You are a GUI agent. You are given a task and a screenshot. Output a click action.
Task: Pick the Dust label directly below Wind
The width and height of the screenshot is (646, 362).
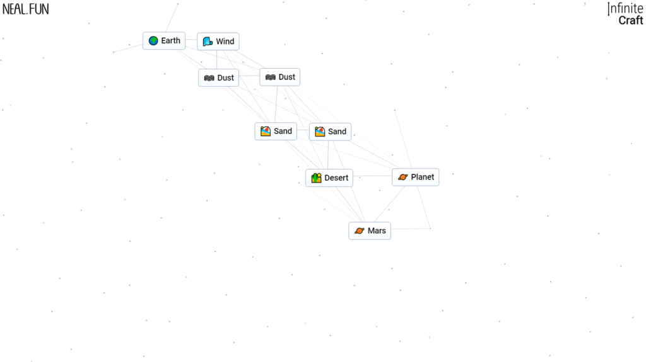point(225,78)
